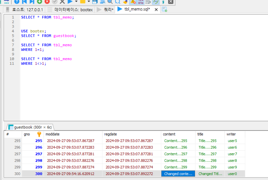
Task: Open the search-and-replace toolbar icon
Action: coord(118,2)
